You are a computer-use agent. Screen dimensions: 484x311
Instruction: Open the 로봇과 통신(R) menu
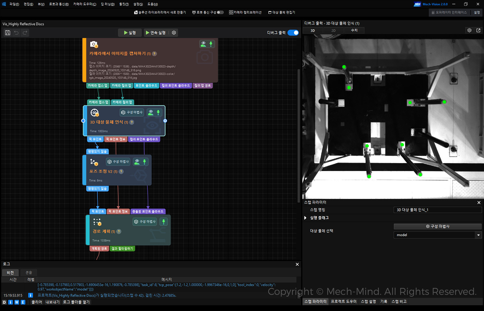[59, 4]
